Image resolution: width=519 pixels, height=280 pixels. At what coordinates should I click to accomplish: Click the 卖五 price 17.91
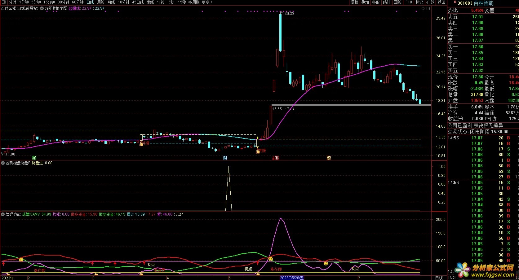[x=477, y=17]
